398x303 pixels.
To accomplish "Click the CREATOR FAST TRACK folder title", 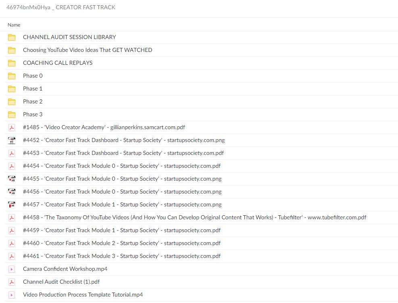I will [x=60, y=7].
